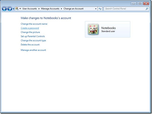Go back with the Back arrow button

pyautogui.click(x=5, y=9)
